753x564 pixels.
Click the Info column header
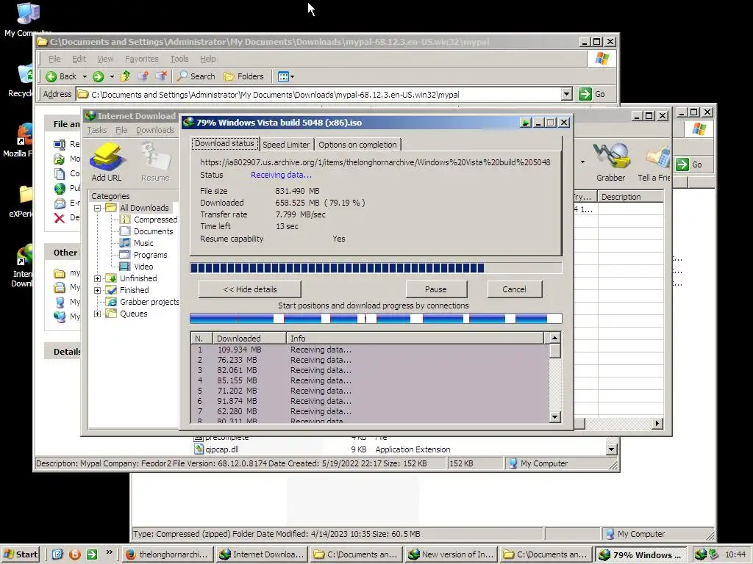click(415, 338)
